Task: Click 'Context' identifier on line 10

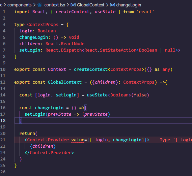Action: point(57,69)
